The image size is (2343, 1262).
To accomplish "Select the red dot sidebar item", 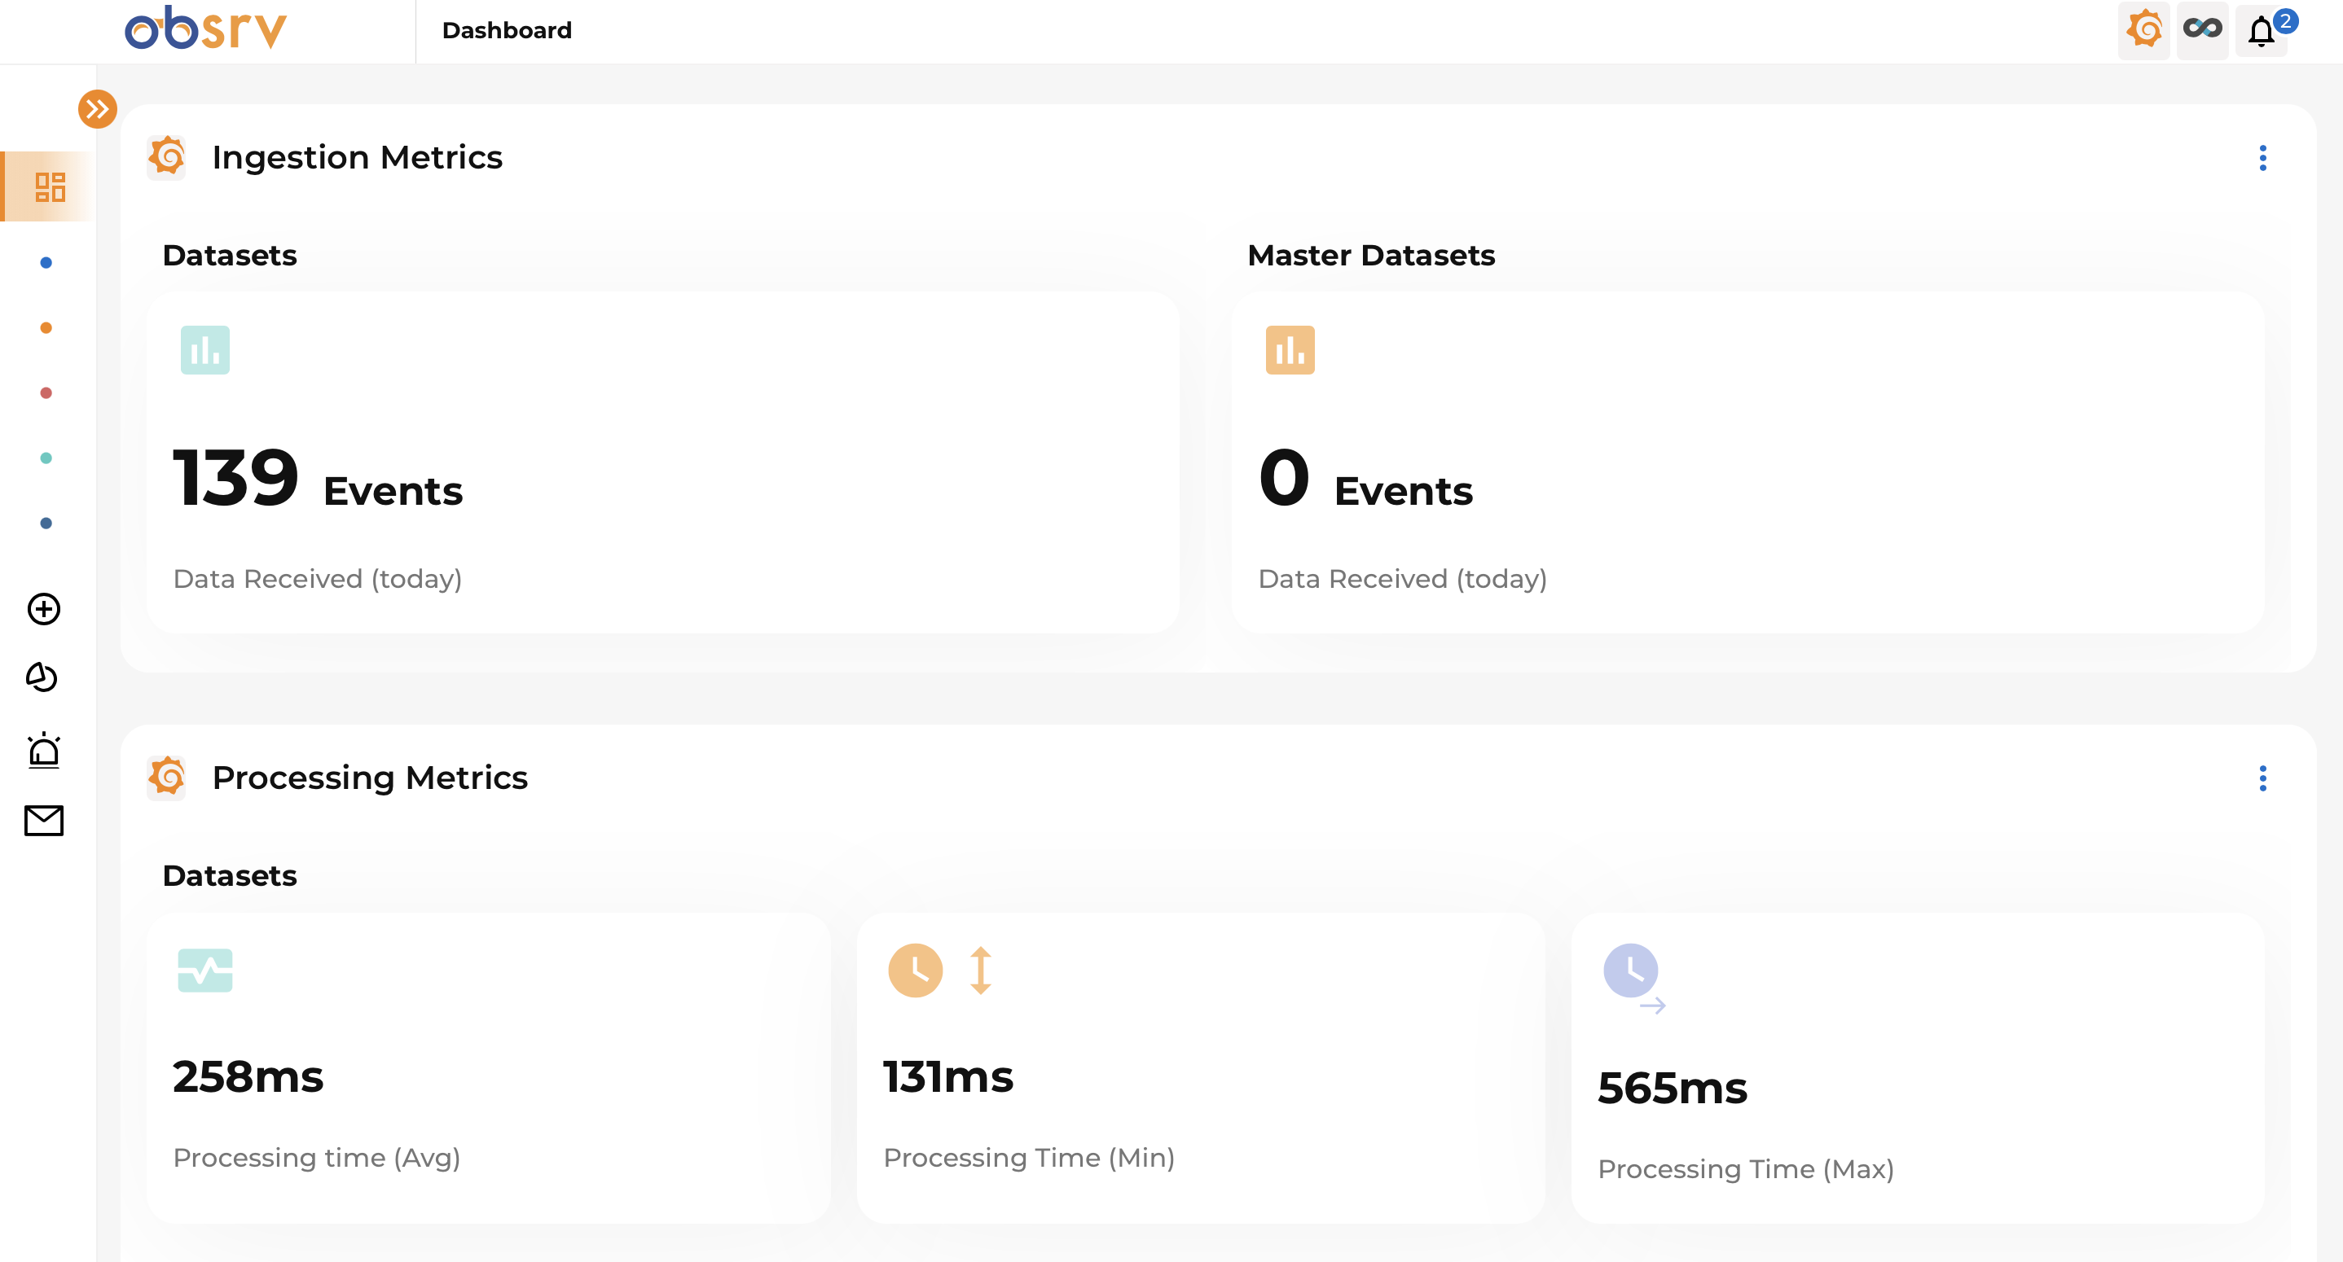I will [46, 392].
